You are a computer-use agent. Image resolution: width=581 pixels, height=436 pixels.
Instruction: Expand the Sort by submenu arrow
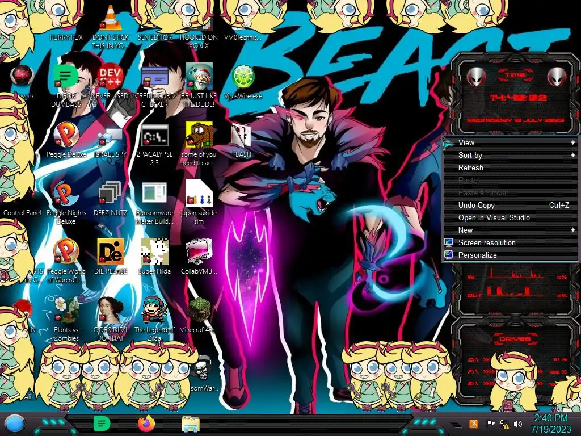tap(573, 156)
